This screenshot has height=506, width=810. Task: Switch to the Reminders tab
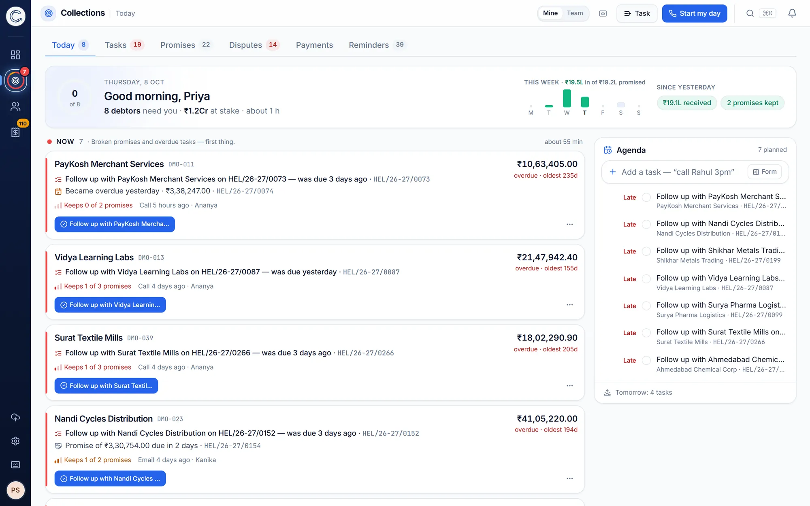click(377, 45)
